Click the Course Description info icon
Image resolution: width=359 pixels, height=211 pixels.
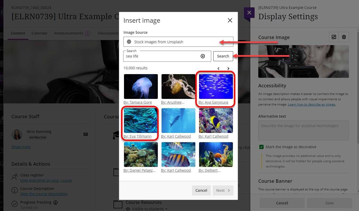point(15,190)
